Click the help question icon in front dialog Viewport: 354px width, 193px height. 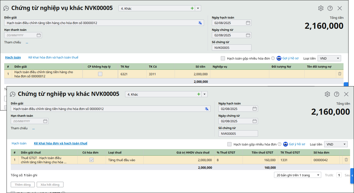tap(336, 94)
